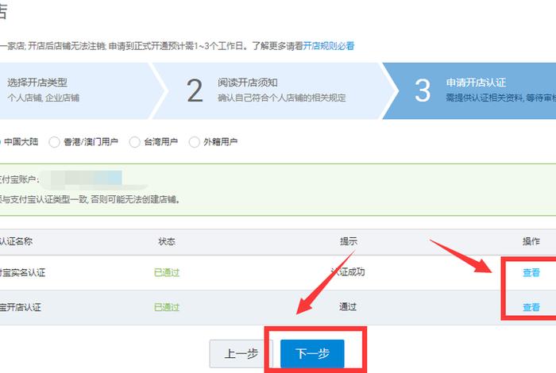
Task: View 支付宝实名认证 details via 查看
Action: pyautogui.click(x=531, y=273)
